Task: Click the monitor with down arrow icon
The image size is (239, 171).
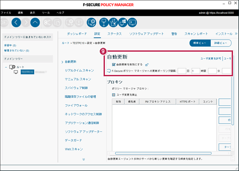Action: point(104,22)
